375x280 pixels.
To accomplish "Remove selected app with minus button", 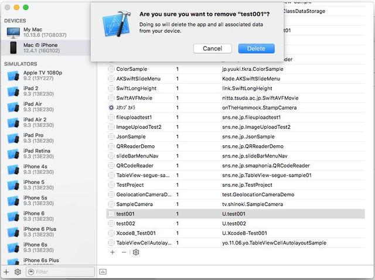I will [124, 252].
